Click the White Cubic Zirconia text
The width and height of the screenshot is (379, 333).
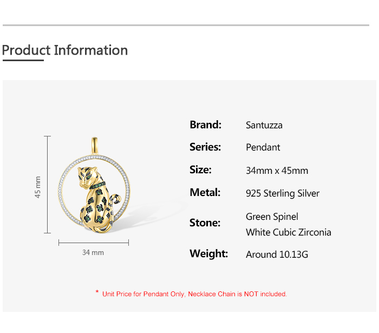point(289,232)
